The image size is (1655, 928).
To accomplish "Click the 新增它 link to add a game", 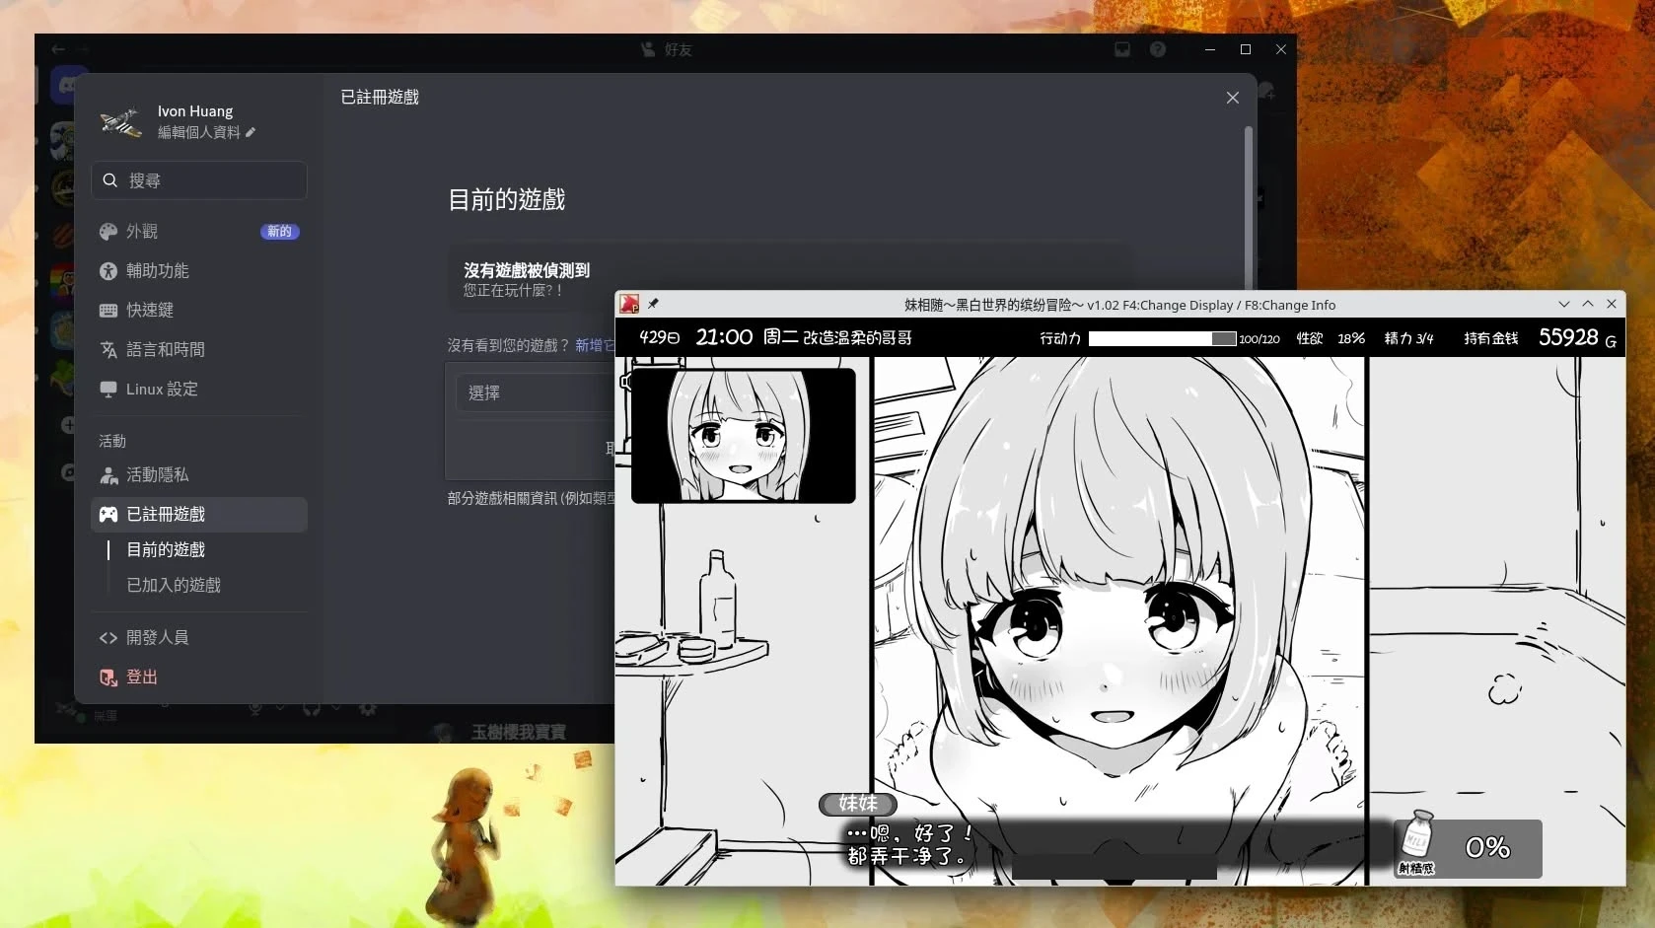I will click(595, 345).
